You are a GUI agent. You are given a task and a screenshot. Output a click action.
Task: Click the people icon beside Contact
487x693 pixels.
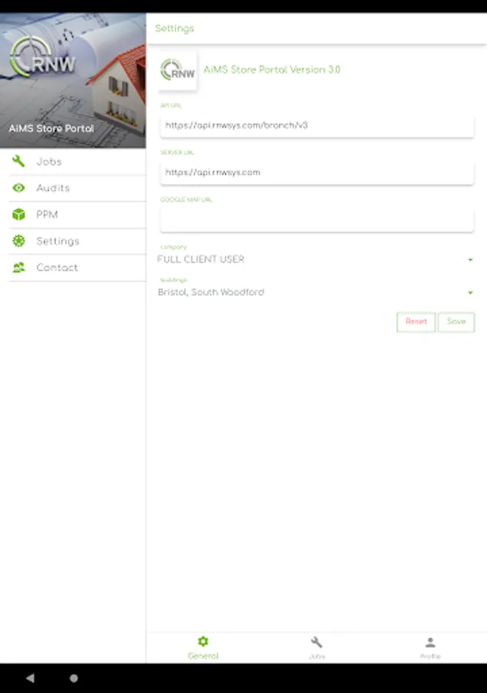(18, 267)
